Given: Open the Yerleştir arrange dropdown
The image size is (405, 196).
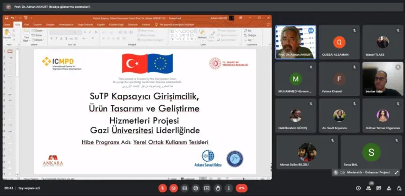Looking at the screenshot, I should (x=202, y=35).
